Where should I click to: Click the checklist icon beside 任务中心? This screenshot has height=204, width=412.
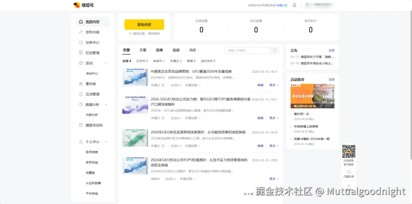81,42
